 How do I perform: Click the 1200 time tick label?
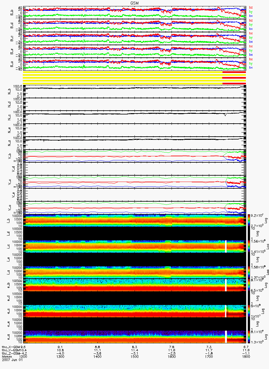[x=23, y=357]
